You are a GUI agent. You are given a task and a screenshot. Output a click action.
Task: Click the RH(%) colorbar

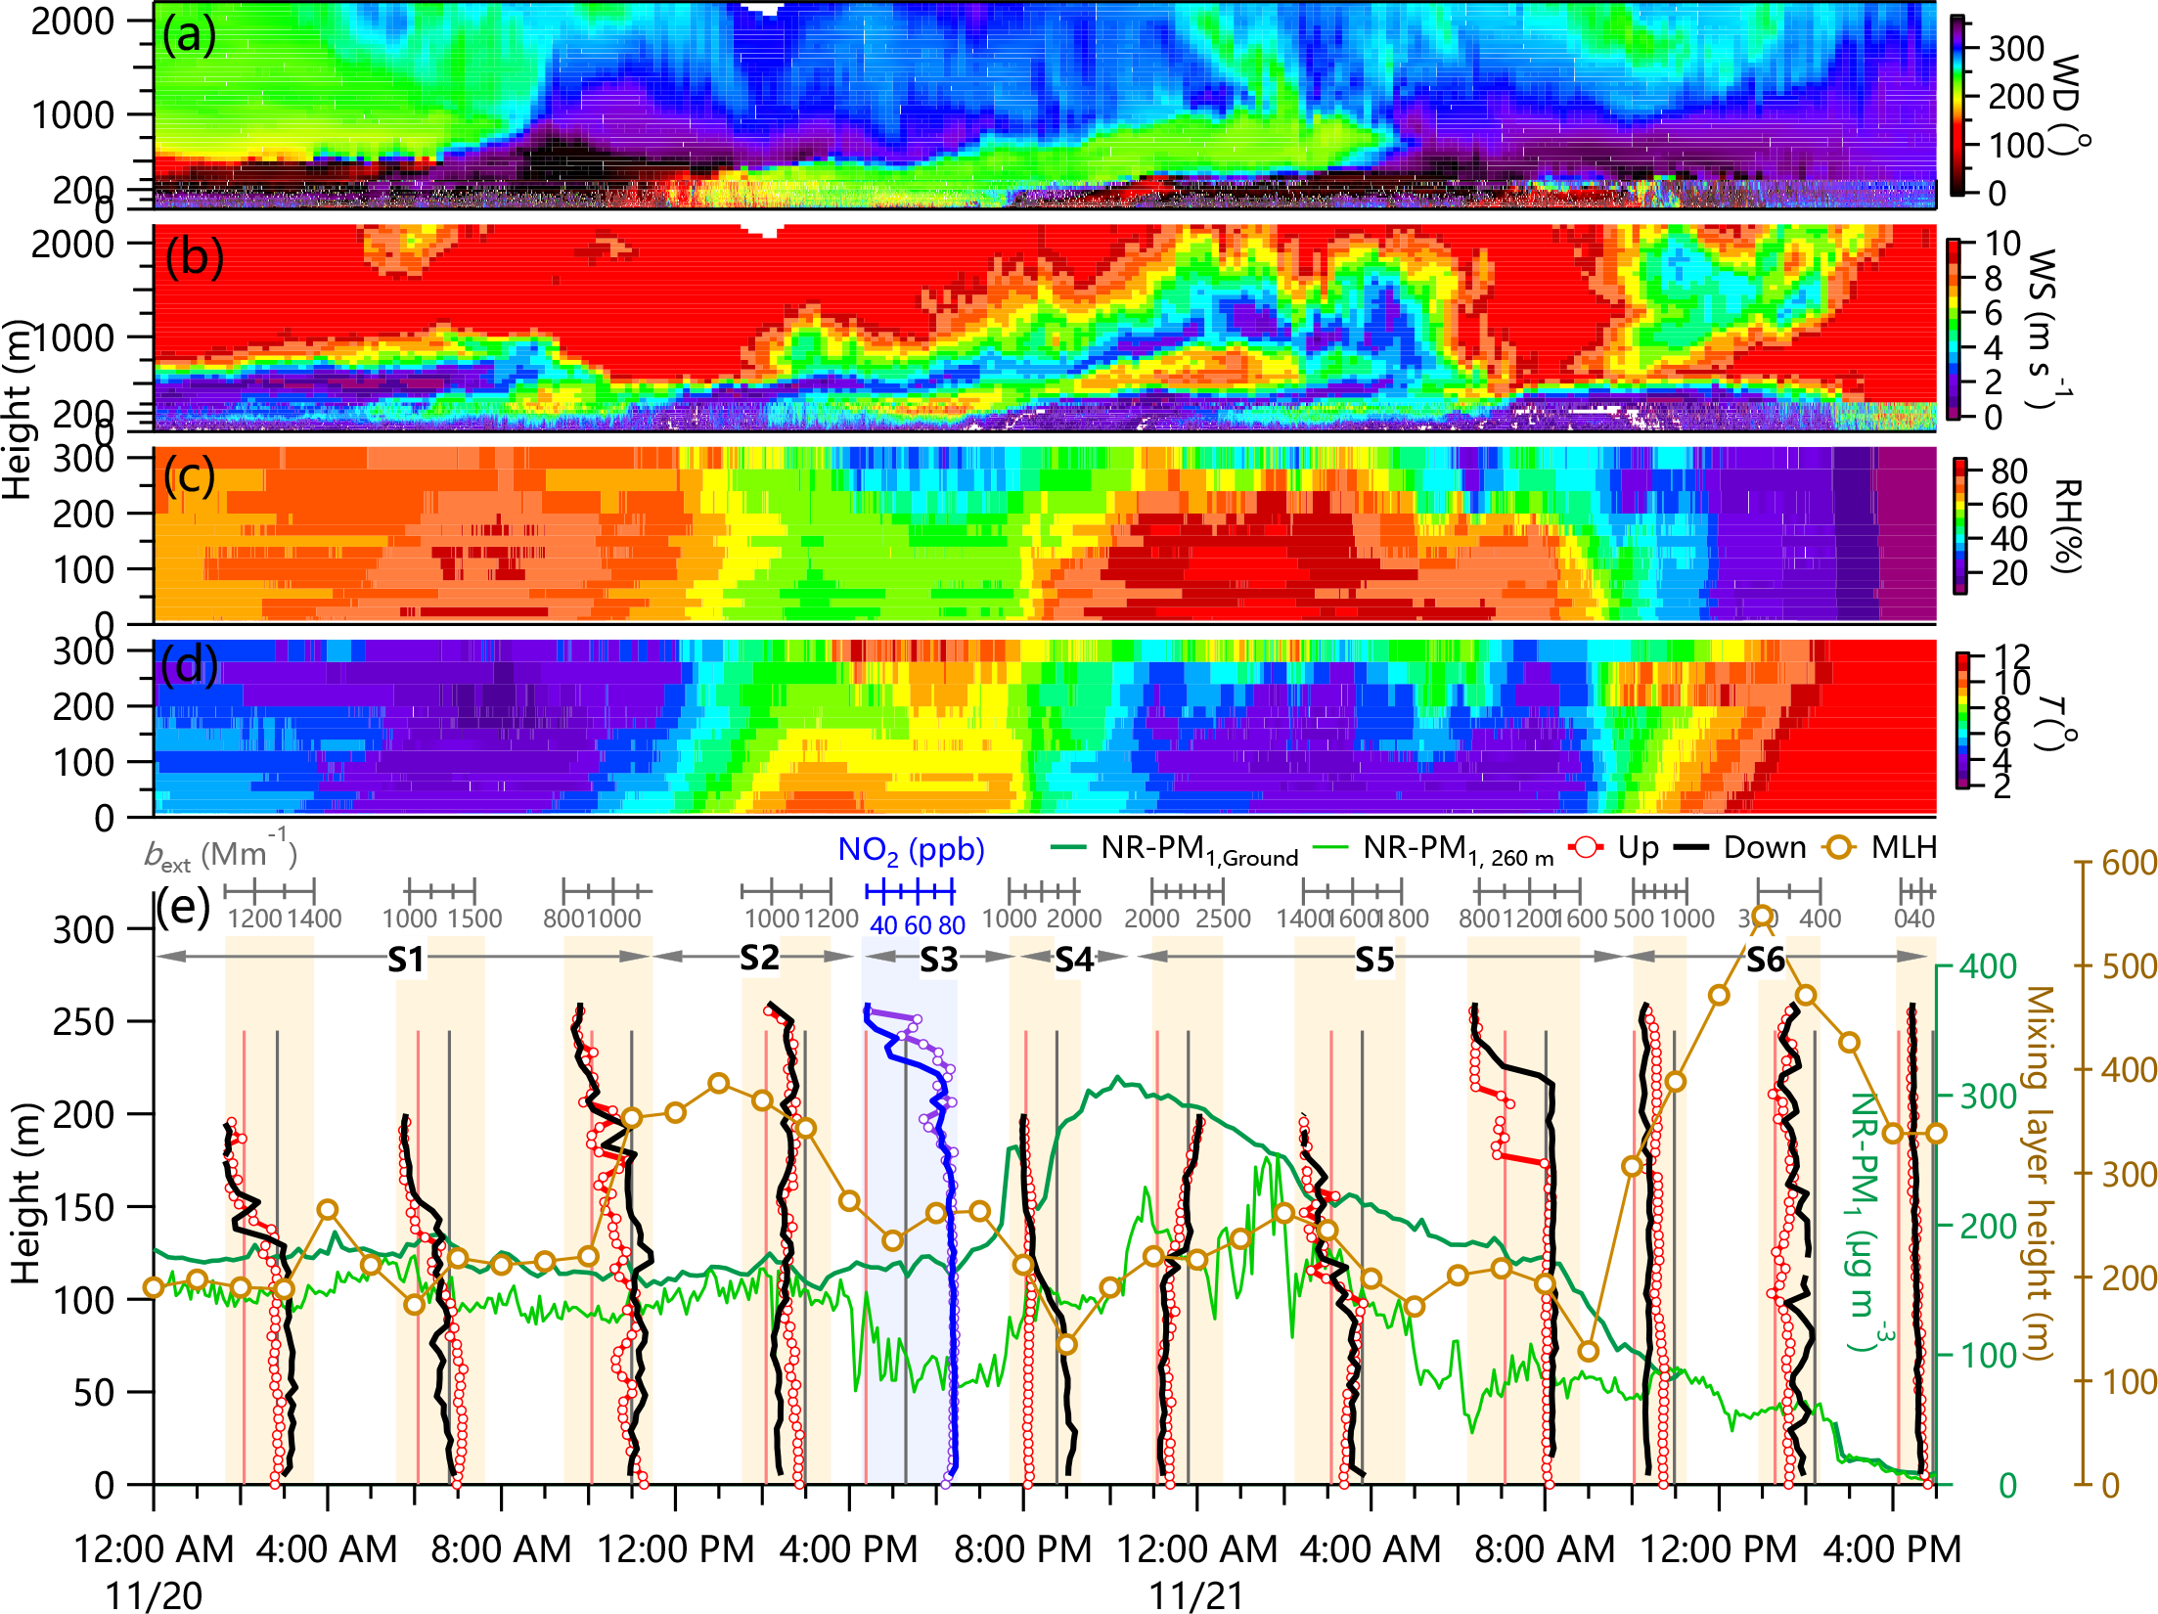(1960, 525)
